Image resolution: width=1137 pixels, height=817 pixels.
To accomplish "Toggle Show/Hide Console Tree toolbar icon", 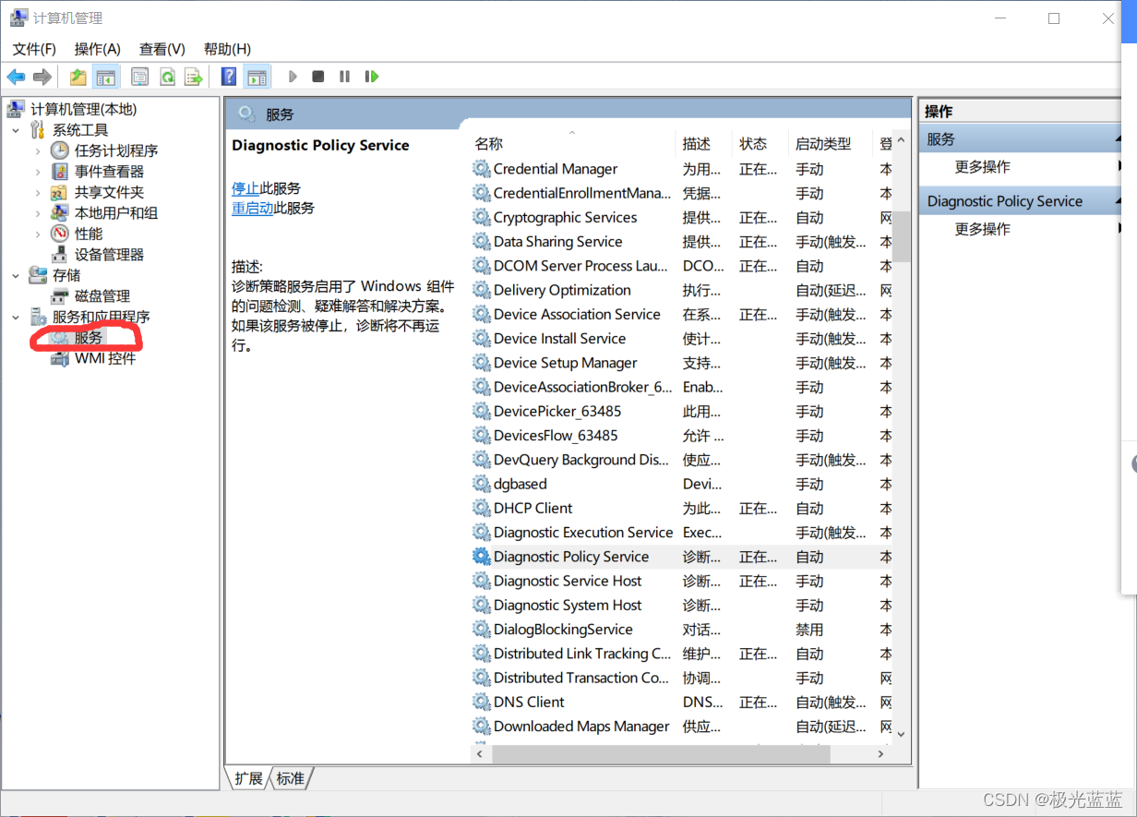I will tap(106, 77).
